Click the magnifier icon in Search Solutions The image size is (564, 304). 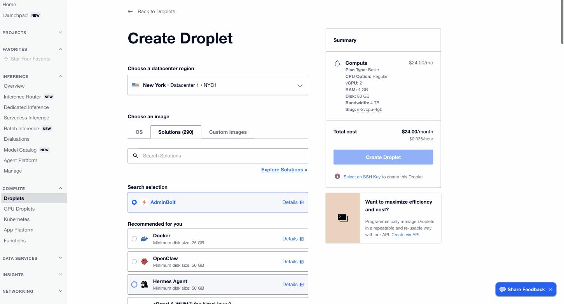coord(136,156)
